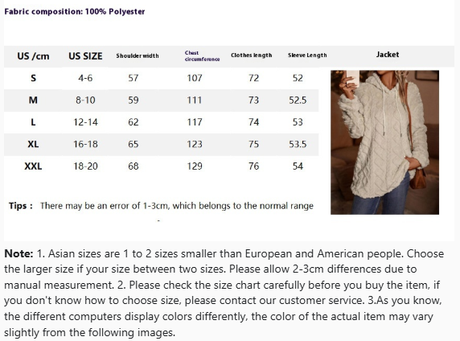Screen dimensions: 460x341
Task: Click shoulder width value '68'
Action: coord(133,166)
